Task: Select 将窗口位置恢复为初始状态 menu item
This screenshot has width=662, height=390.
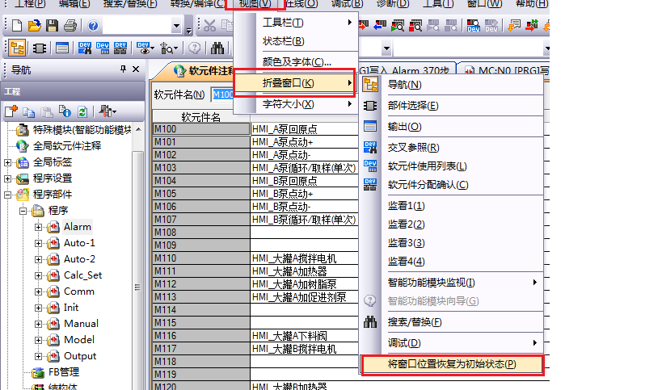Action: click(451, 364)
